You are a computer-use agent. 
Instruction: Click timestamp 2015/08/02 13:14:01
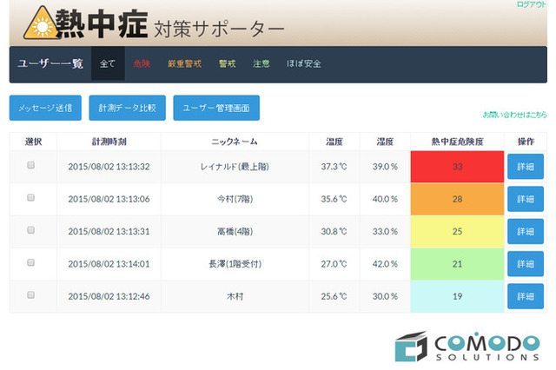(109, 264)
